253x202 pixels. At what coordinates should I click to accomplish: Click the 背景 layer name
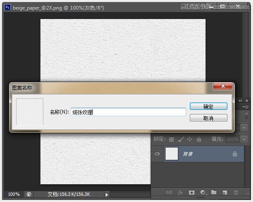tap(188, 154)
